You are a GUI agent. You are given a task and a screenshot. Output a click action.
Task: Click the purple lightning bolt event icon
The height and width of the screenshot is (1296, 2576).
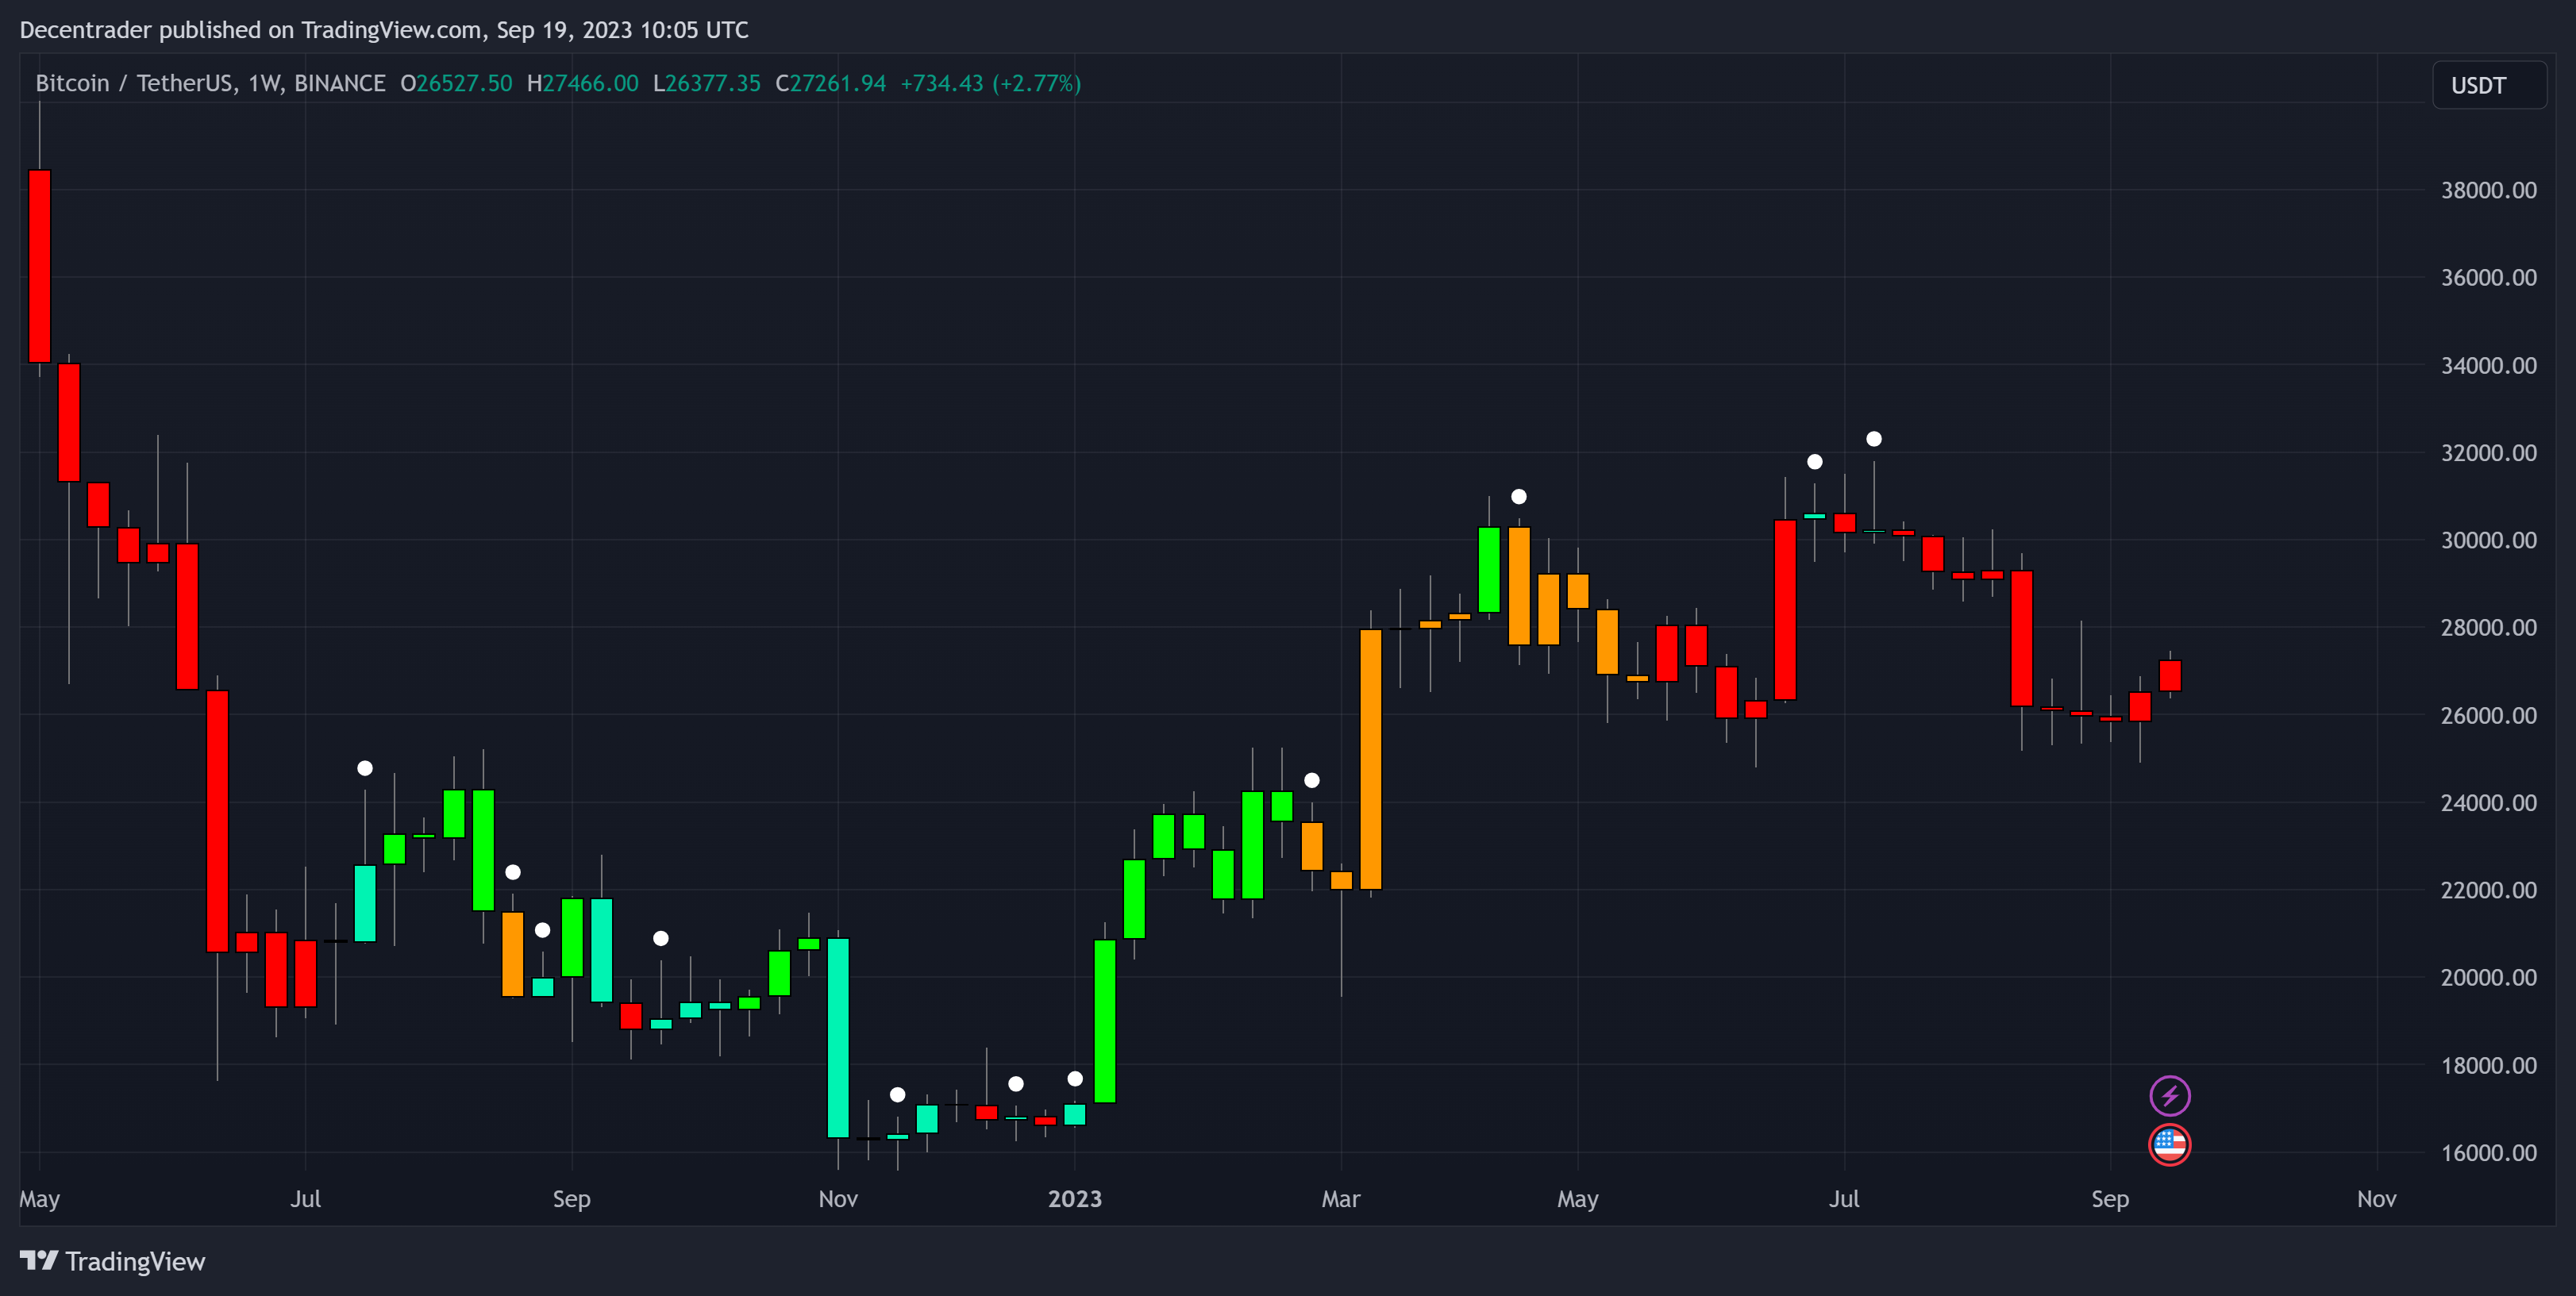[2169, 1096]
